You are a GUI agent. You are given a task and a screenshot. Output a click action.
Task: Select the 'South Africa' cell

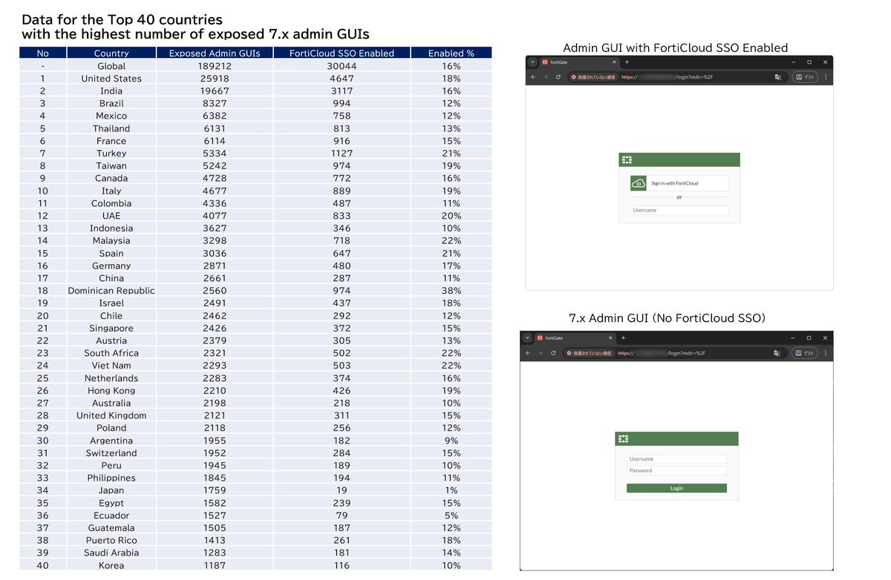pyautogui.click(x=111, y=353)
